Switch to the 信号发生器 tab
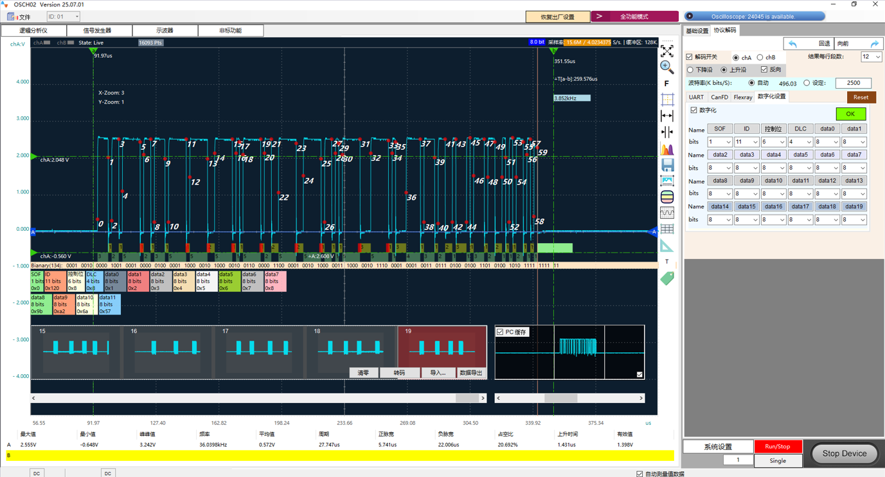 point(99,30)
